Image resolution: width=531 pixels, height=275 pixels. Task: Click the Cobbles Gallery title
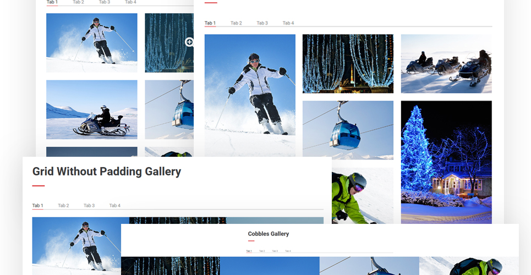[x=268, y=234]
